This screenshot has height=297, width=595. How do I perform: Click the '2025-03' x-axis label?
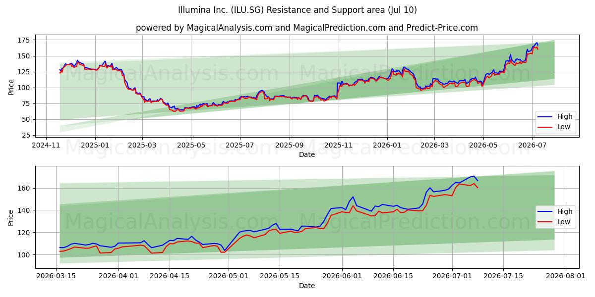click(x=142, y=146)
